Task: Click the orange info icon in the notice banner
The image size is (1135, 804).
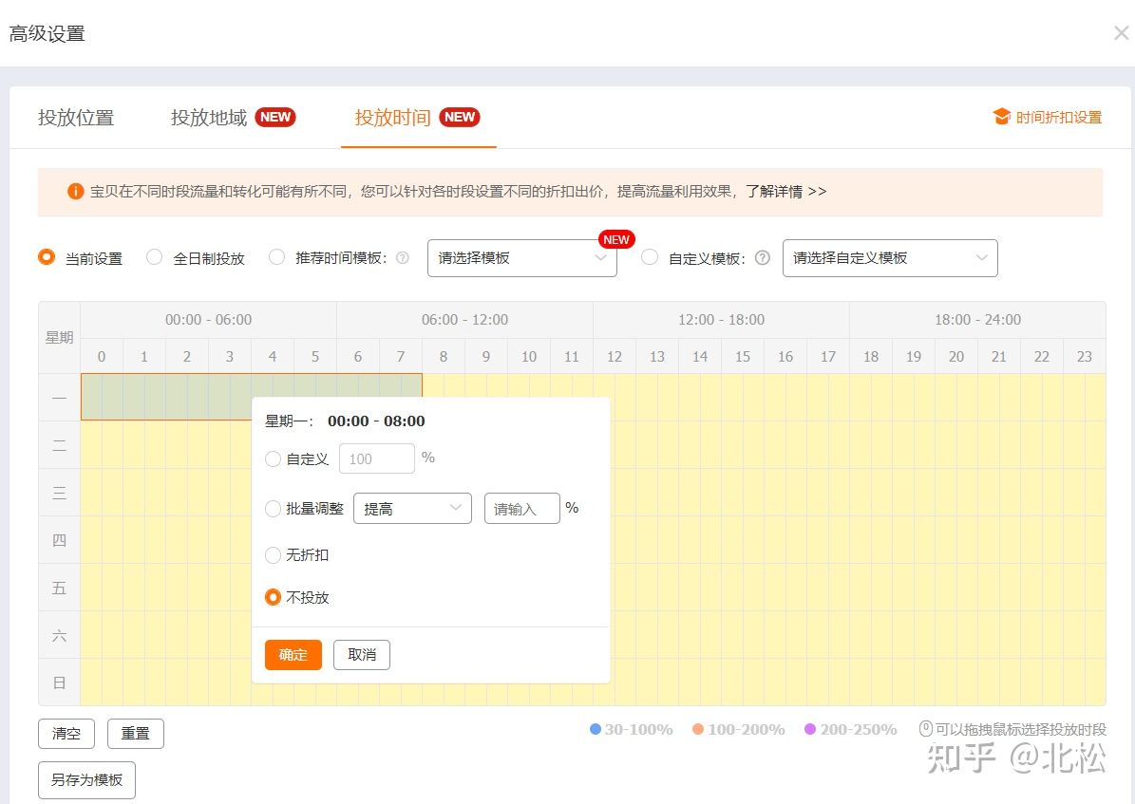Action: pyautogui.click(x=75, y=191)
